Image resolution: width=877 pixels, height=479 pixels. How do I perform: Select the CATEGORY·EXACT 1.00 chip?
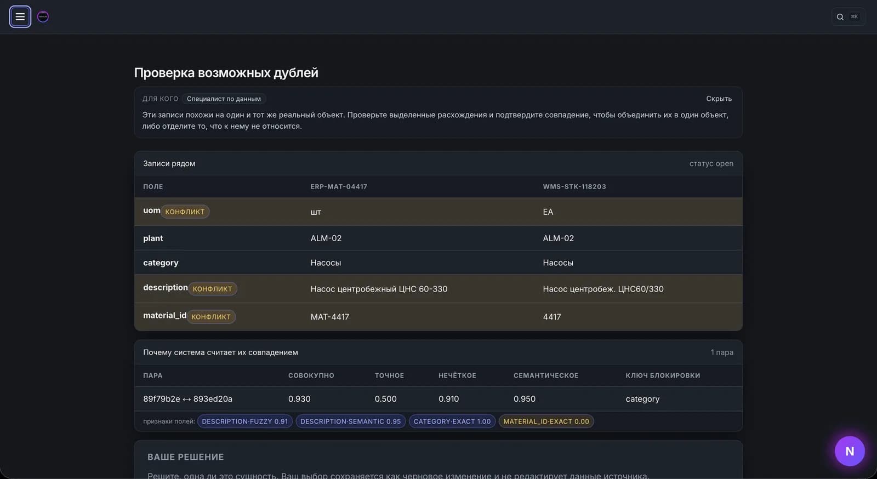click(x=452, y=421)
